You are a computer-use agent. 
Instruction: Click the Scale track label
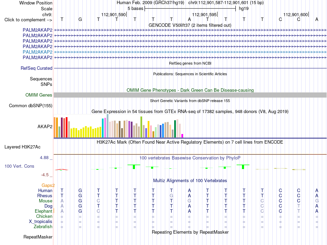[47, 9]
